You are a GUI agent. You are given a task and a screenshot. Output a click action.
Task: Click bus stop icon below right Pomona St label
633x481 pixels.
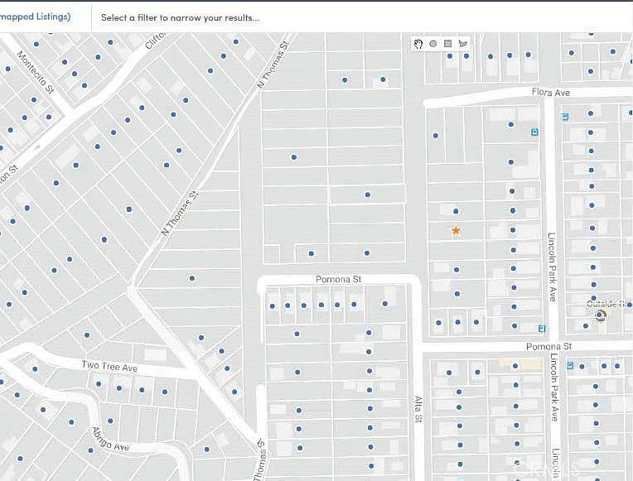(570, 366)
